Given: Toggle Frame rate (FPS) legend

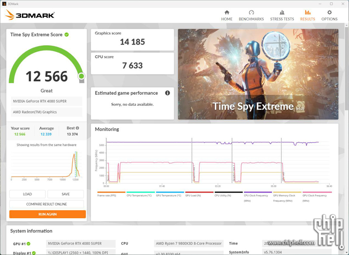Looking at the screenshot, I should [111, 194].
